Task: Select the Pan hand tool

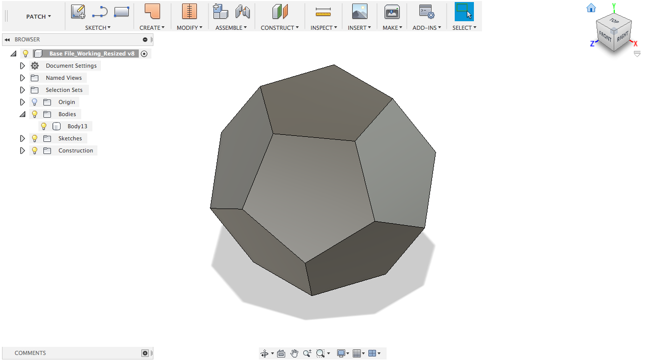Action: tap(294, 353)
